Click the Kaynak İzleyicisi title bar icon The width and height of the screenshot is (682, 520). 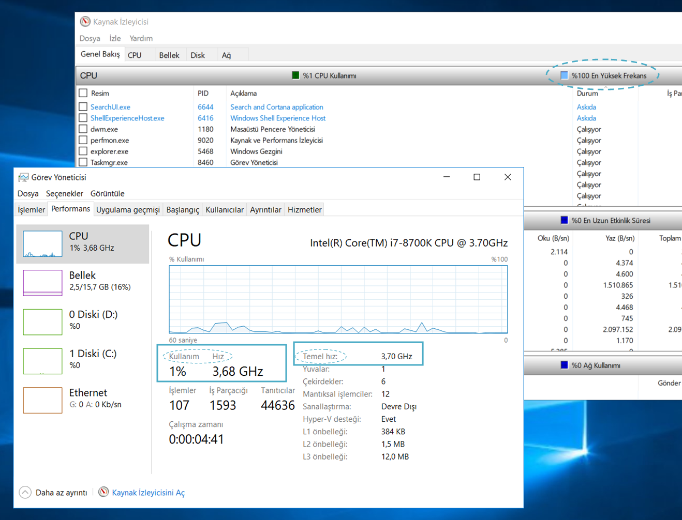(85, 21)
